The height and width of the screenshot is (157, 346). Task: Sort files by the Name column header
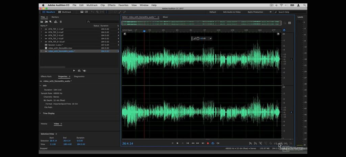pos(44,26)
